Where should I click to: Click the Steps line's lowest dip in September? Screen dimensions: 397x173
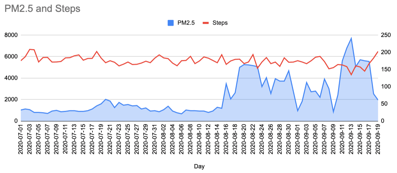click(351, 75)
